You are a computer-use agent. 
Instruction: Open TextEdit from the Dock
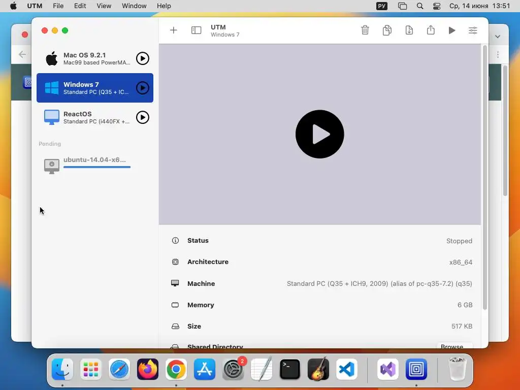(x=262, y=369)
